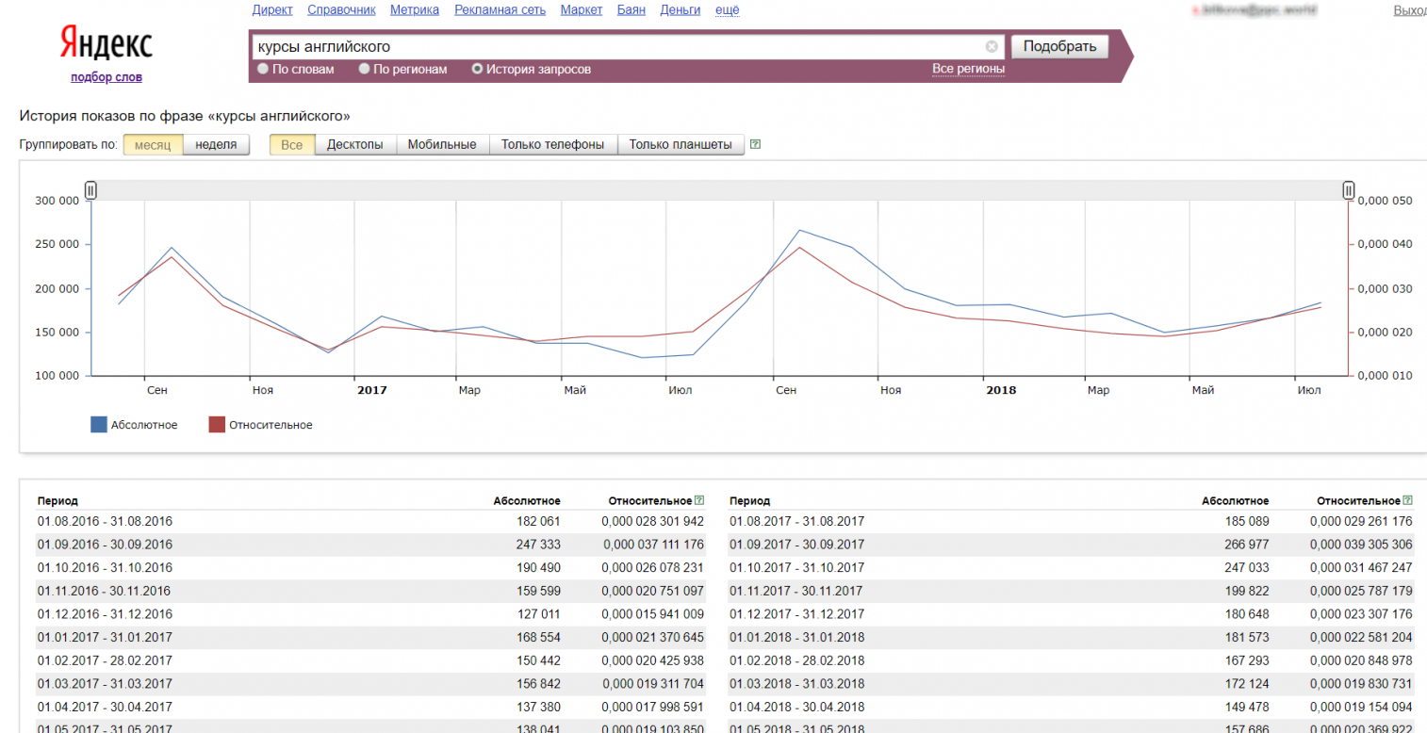The height and width of the screenshot is (733, 1427).
Task: Go to Yandex home via Яндекс logo
Action: (107, 43)
